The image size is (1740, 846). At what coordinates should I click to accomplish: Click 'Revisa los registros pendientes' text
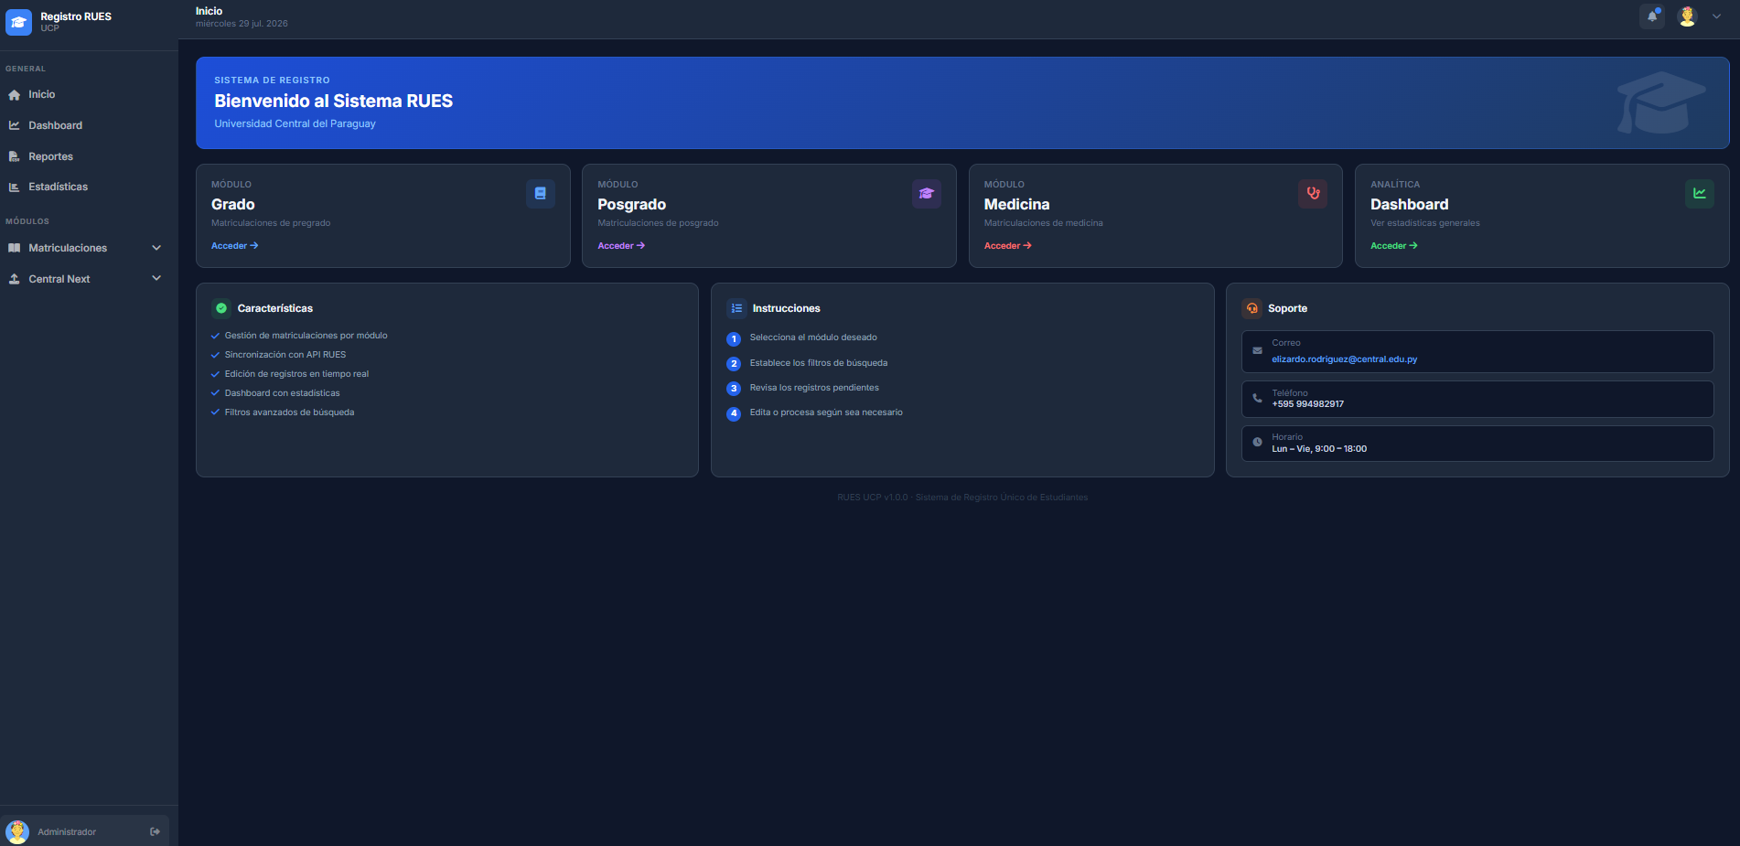pyautogui.click(x=814, y=388)
